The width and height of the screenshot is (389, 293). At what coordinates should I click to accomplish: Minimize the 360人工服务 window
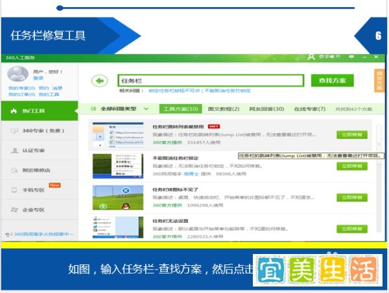[364, 57]
